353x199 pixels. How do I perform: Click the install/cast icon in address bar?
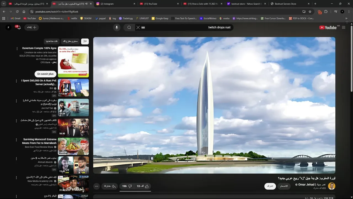pyautogui.click(x=304, y=12)
